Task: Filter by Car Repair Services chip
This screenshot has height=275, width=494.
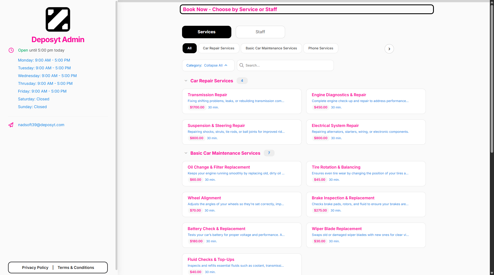Action: point(219,48)
